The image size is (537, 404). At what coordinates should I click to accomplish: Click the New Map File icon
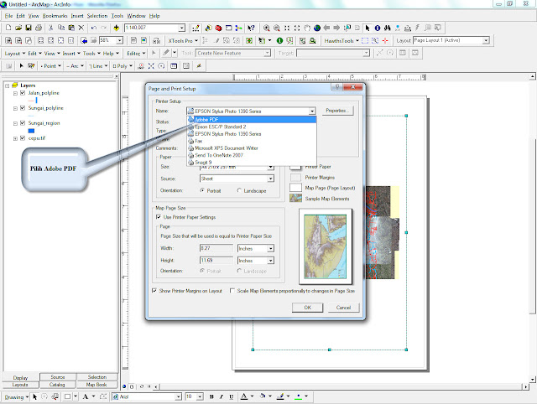[8, 28]
